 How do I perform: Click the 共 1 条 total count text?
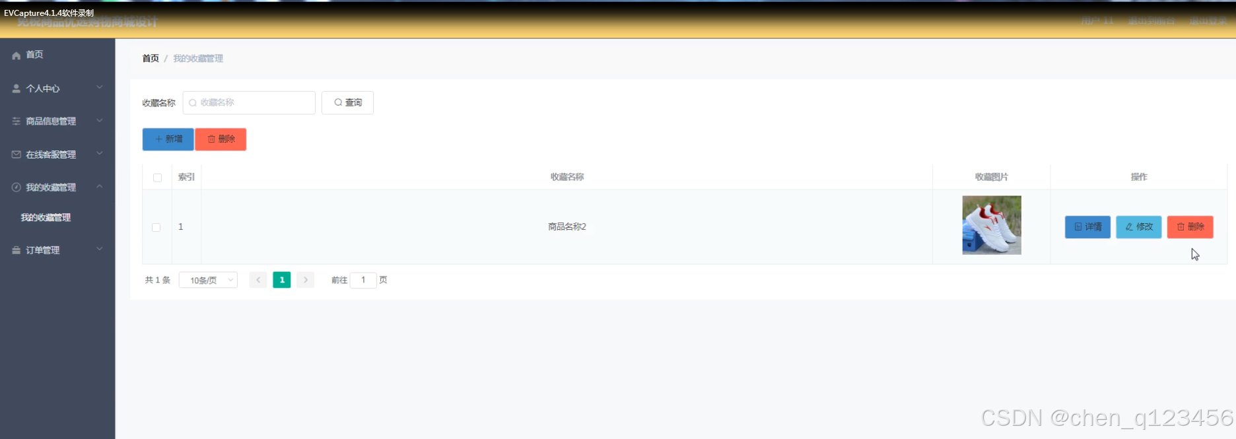[x=158, y=280]
